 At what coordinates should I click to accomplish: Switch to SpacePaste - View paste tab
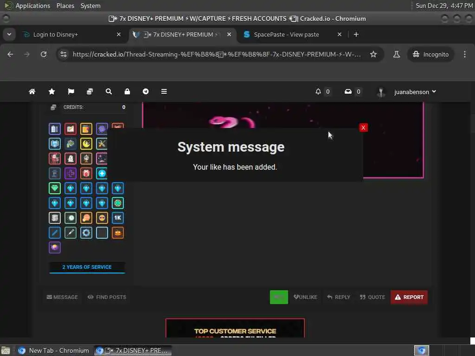[x=286, y=34]
